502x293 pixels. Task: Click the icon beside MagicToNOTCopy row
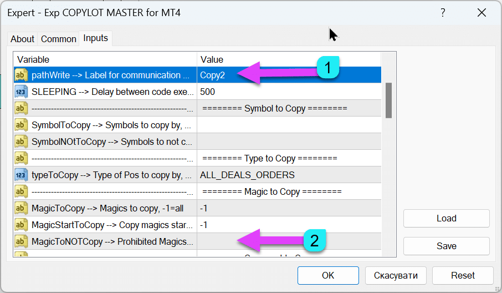[21, 241]
